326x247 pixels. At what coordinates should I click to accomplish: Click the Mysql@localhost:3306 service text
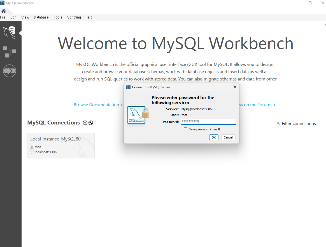coord(197,109)
